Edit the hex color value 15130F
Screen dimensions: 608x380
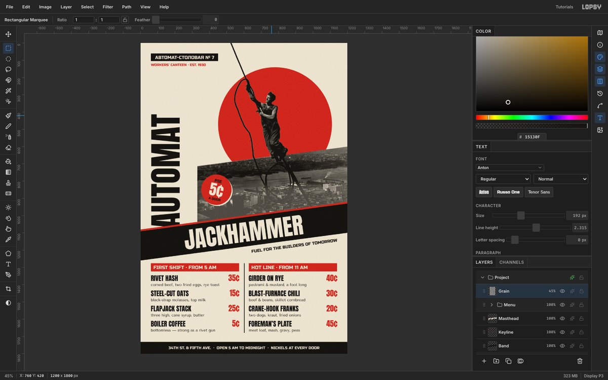click(531, 137)
